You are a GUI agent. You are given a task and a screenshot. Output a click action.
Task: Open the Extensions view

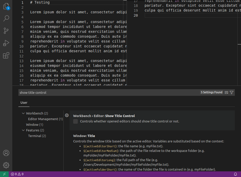click(x=6, y=55)
